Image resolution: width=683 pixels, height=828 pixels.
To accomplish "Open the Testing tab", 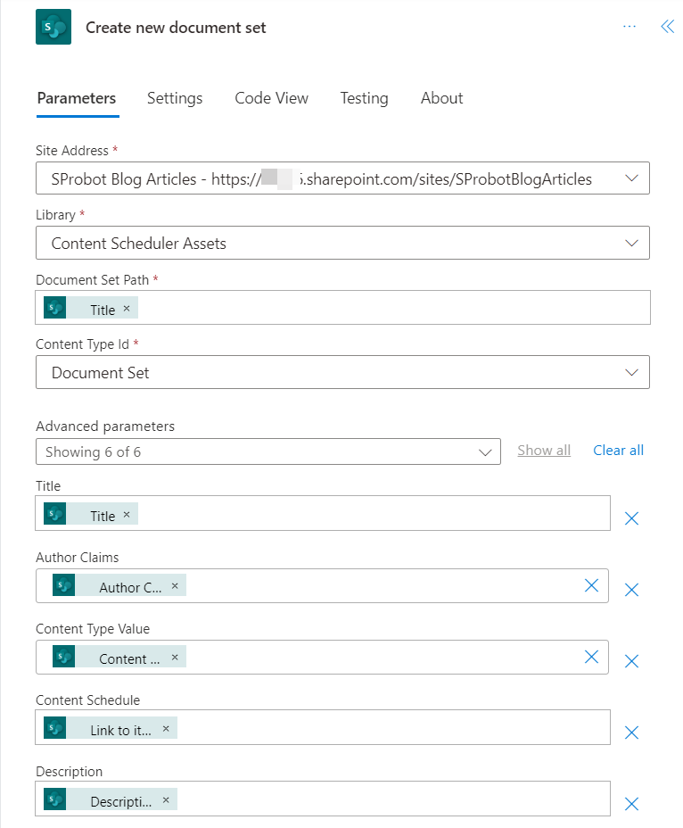I will point(364,98).
